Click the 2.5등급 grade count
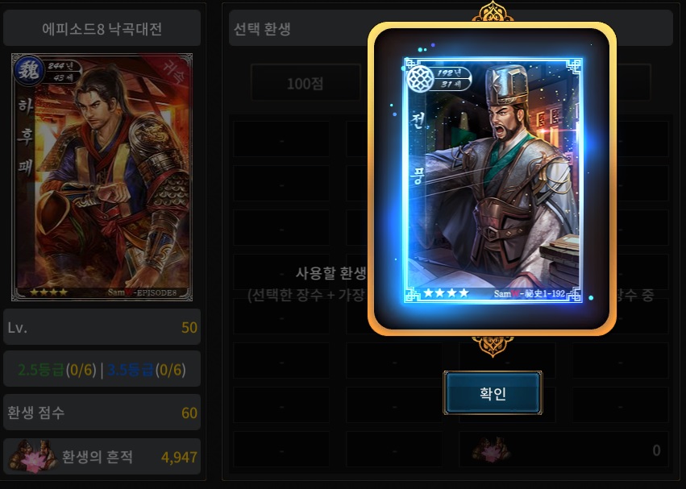The image size is (686, 489). pyautogui.click(x=57, y=370)
